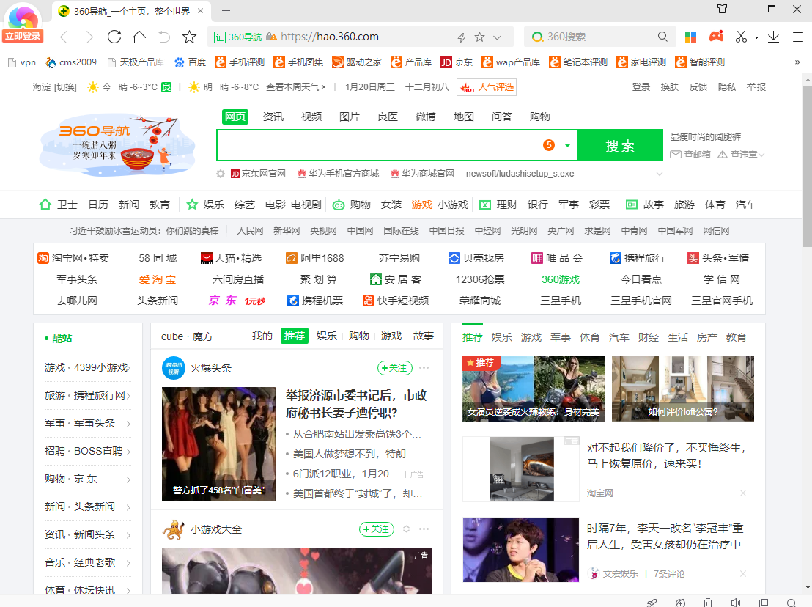Screen dimensions: 812x607
Task: Reload the page with refresh icon
Action: pos(114,37)
